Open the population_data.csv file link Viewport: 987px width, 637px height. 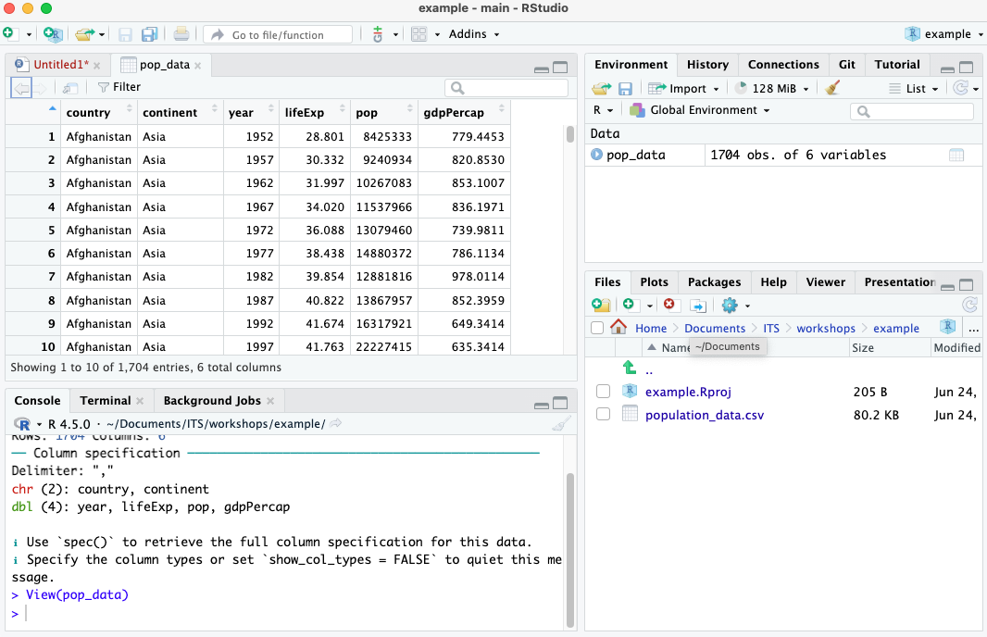pyautogui.click(x=704, y=415)
